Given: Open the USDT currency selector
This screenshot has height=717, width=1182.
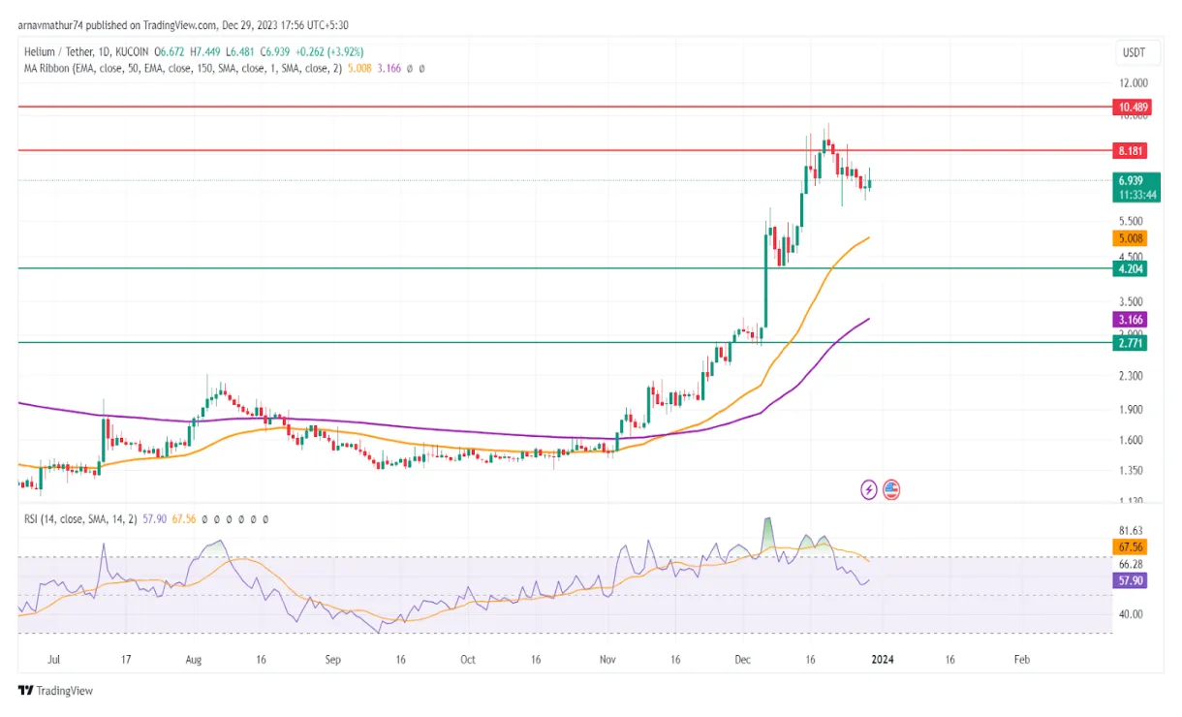Looking at the screenshot, I should click(1135, 53).
